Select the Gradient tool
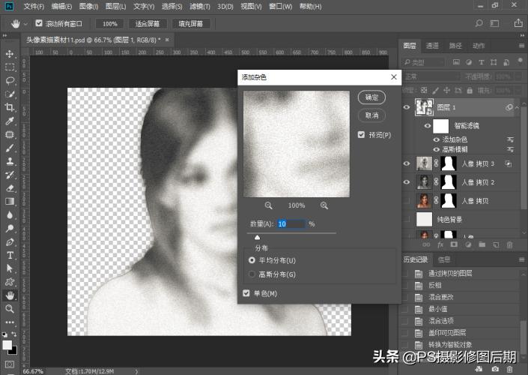The height and width of the screenshot is (375, 528). coord(10,201)
